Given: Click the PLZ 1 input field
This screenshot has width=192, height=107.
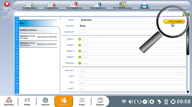Looking at the screenshot, I should (132, 76).
